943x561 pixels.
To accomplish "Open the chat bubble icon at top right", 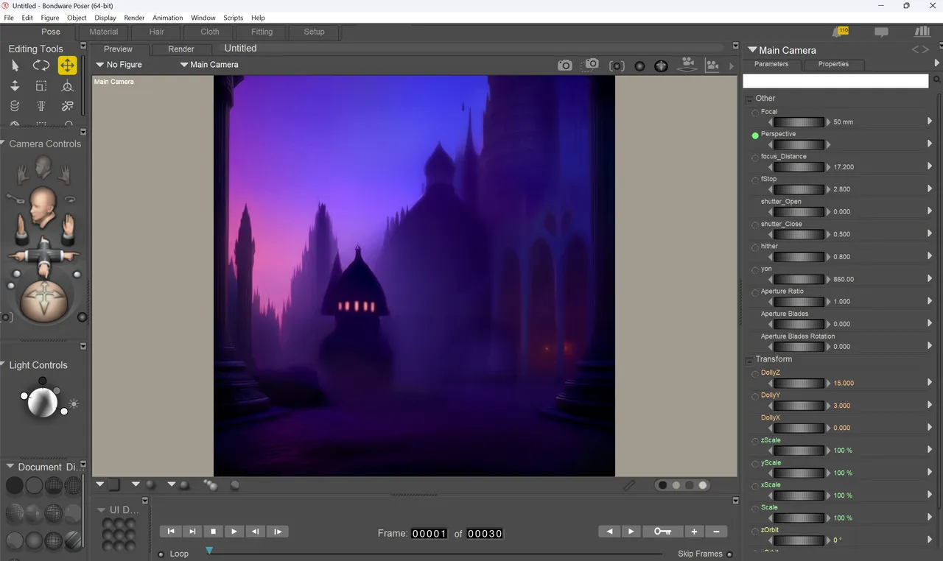I will [881, 32].
